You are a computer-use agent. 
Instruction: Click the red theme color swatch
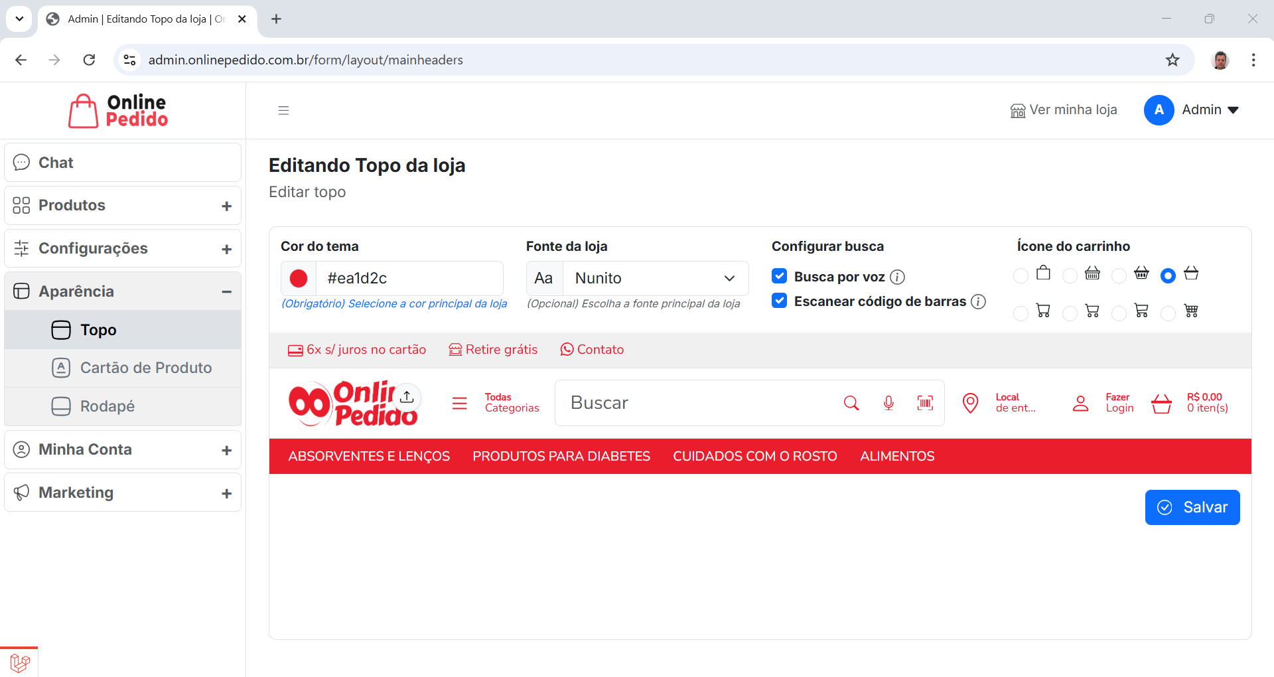[299, 278]
